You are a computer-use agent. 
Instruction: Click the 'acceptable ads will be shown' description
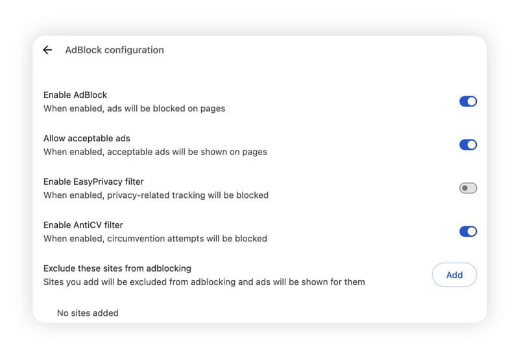tap(155, 152)
